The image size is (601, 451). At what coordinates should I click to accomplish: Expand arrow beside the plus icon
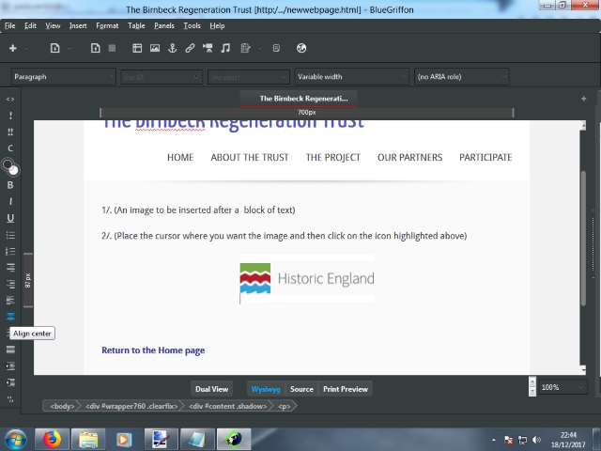tap(26, 48)
